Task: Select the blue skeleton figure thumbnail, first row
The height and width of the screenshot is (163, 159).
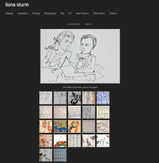Action: click(x=89, y=98)
